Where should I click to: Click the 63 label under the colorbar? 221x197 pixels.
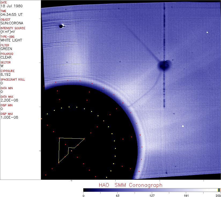pos(117,195)
